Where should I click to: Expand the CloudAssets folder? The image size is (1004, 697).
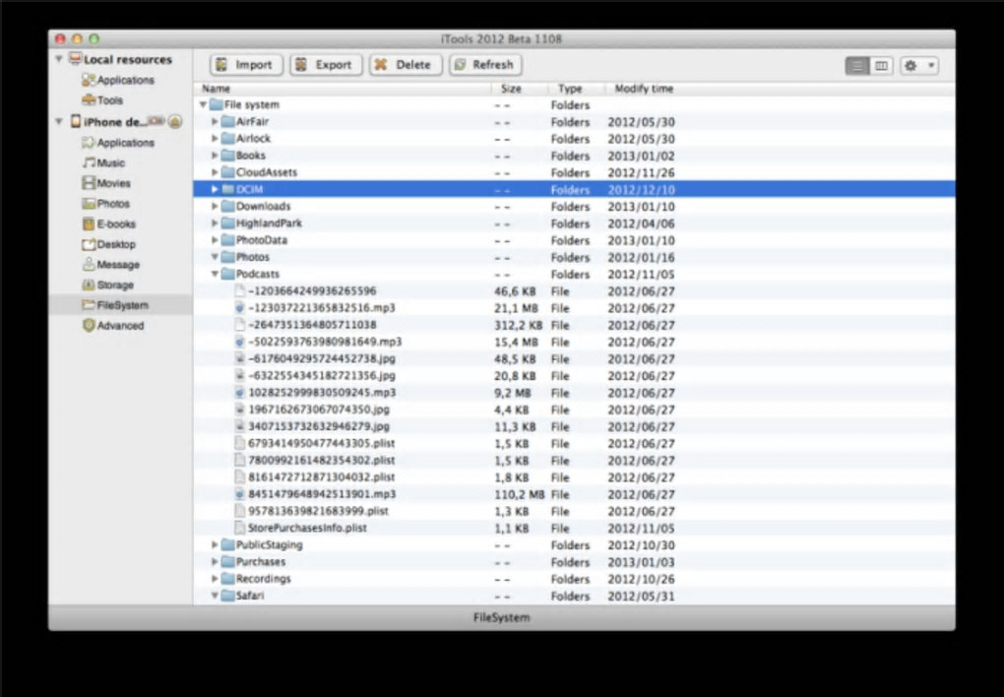tap(215, 172)
